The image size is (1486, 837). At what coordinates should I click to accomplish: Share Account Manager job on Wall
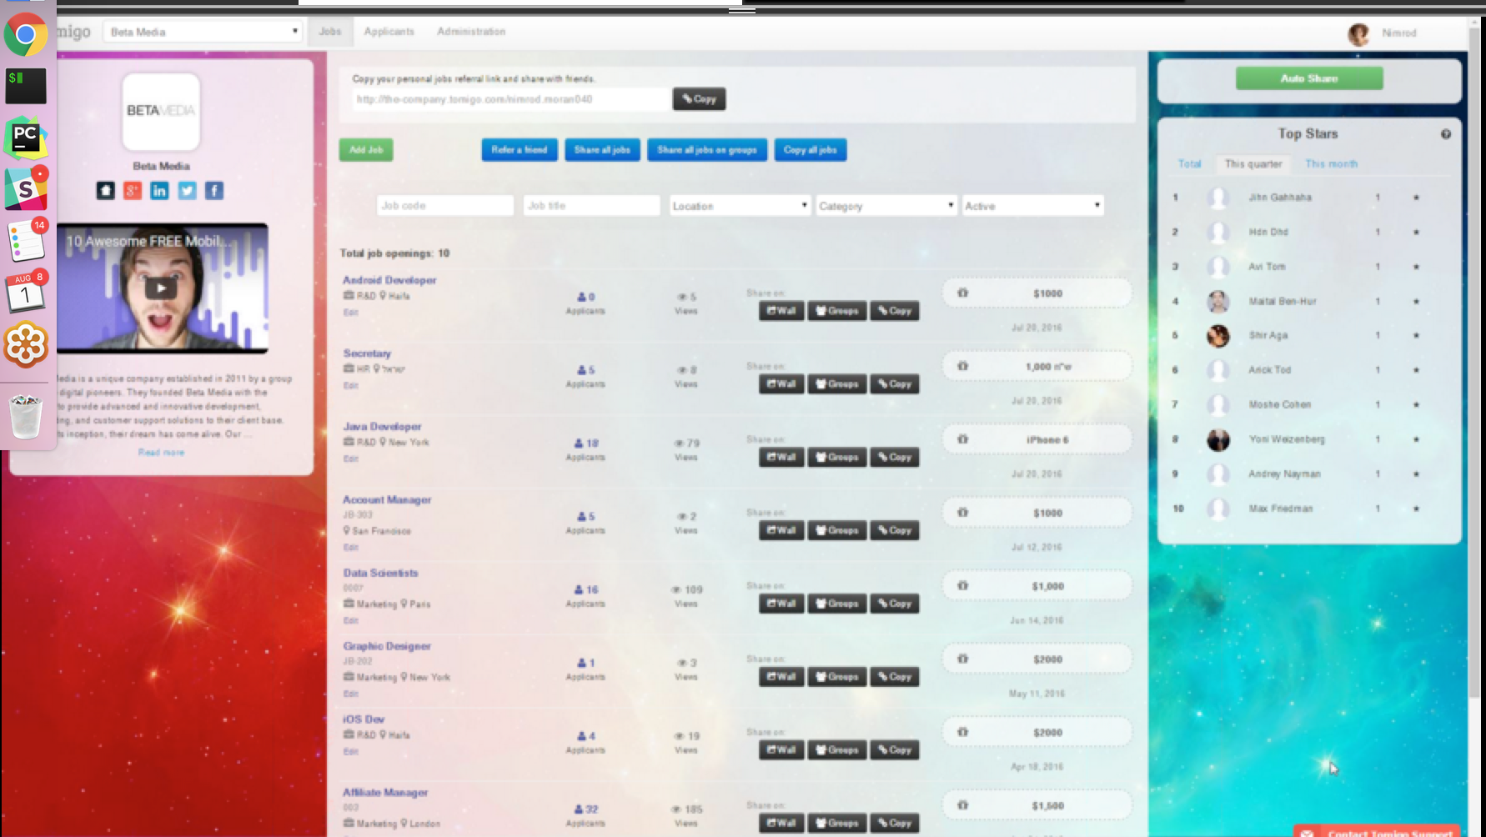[x=781, y=530]
